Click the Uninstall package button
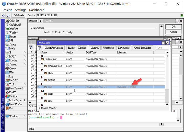Image resolution: width=184 pixels, height=132 pixels. pyautogui.click(x=95, y=48)
